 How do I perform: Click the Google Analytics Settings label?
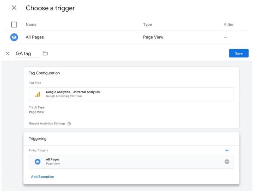47,124
